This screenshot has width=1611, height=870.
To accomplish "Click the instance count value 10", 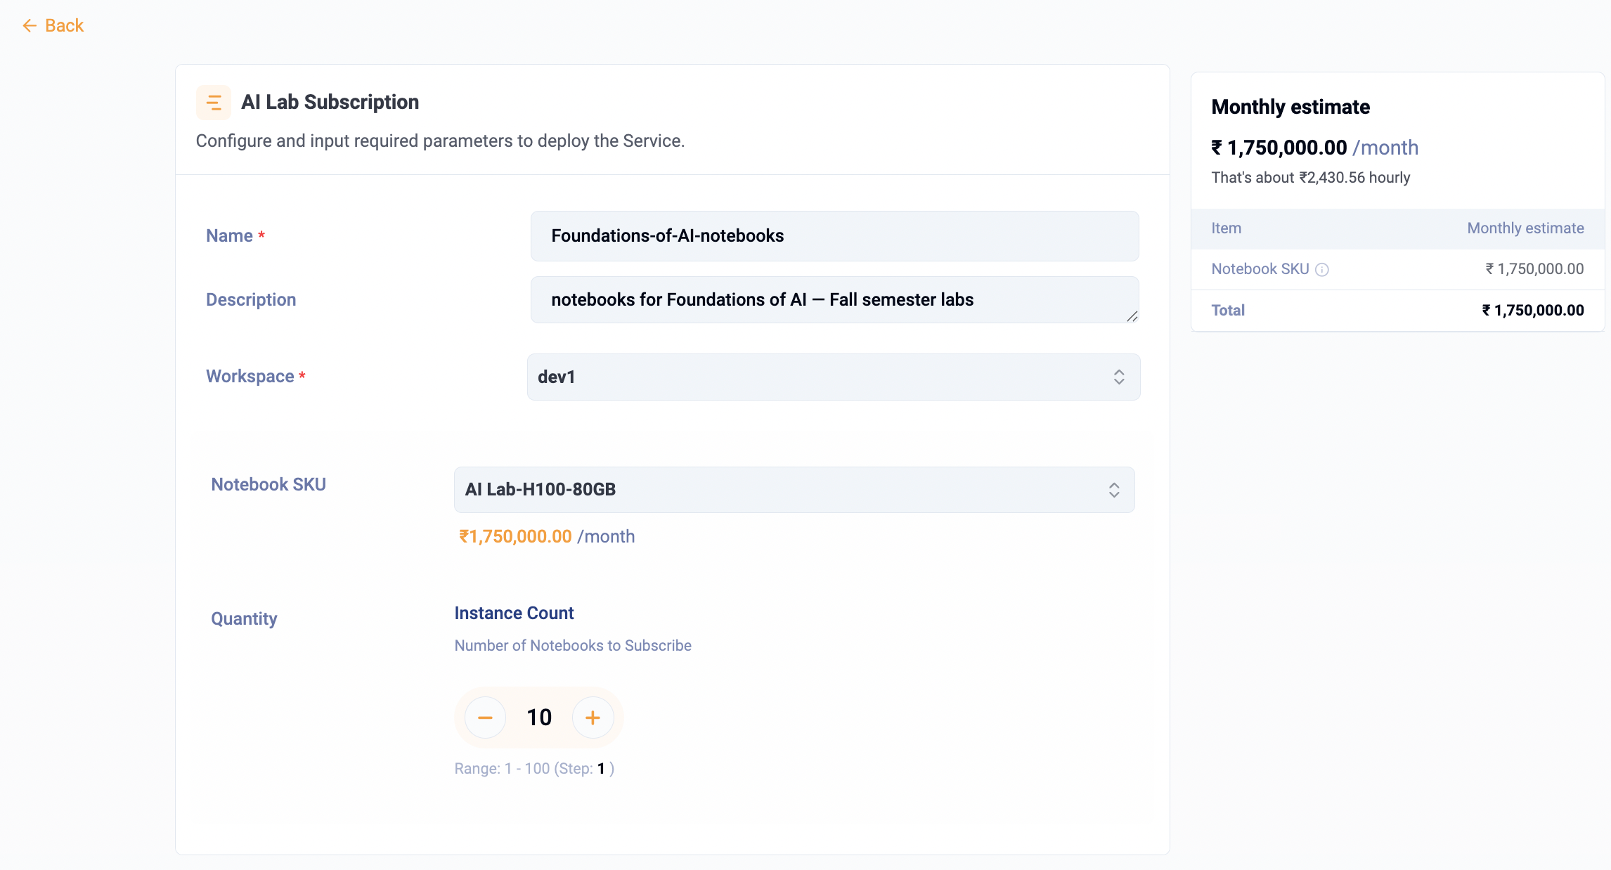I will 539,718.
